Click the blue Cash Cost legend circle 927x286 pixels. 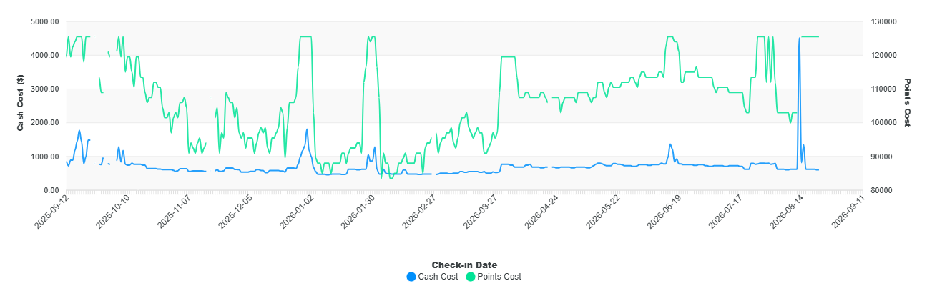[x=411, y=277]
